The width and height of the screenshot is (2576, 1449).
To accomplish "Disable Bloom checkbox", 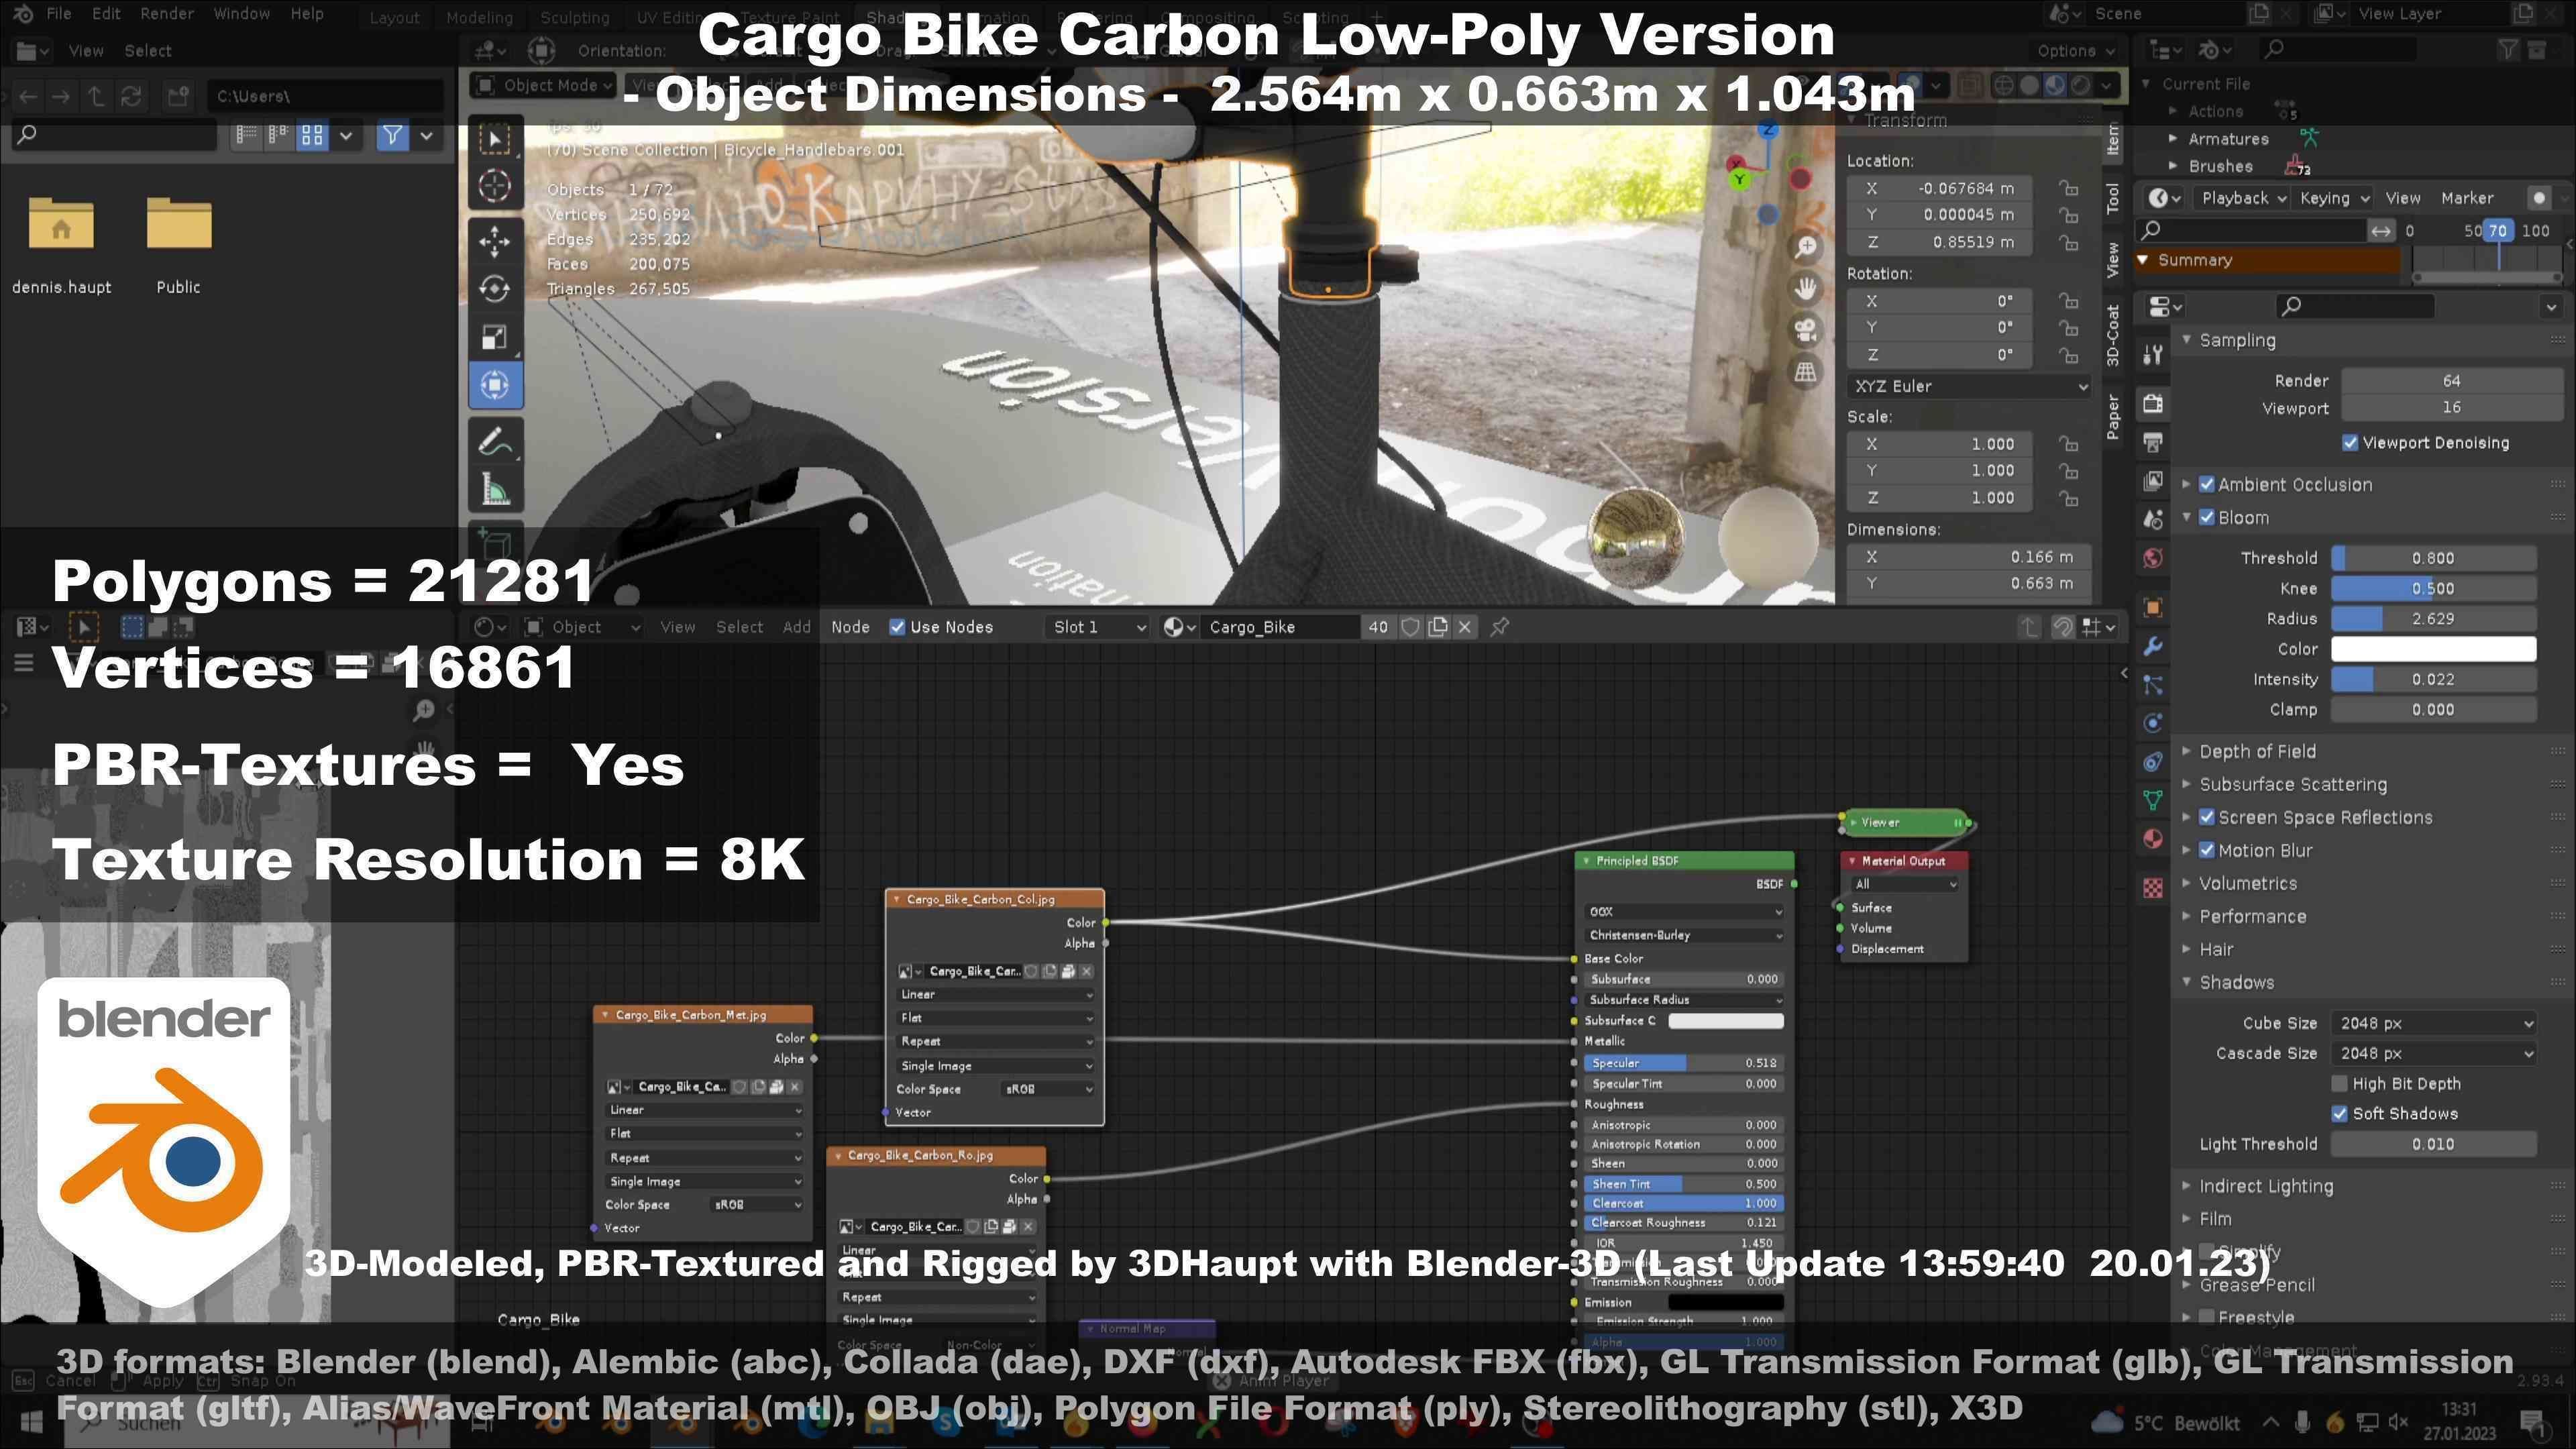I will pos(2207,517).
